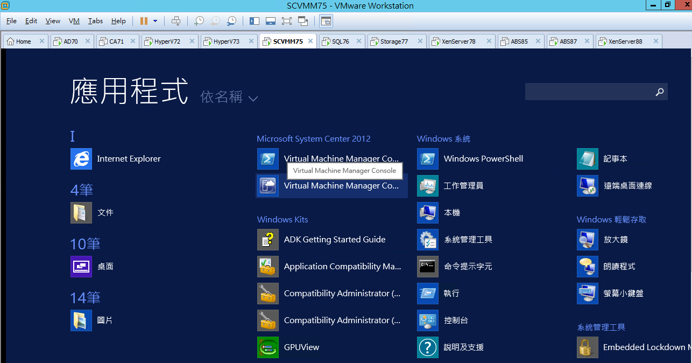
Task: Pause the virtual machine from toolbar
Action: (144, 21)
